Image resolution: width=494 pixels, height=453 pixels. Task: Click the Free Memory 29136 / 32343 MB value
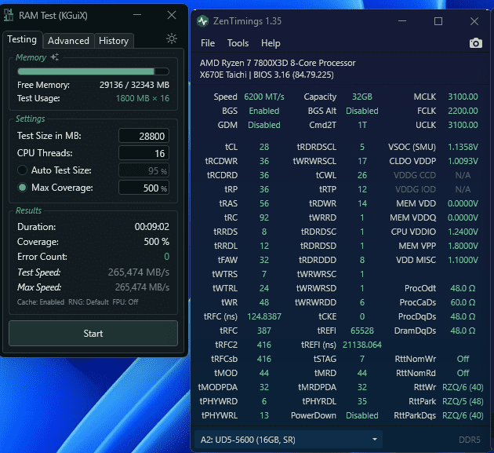tap(135, 85)
